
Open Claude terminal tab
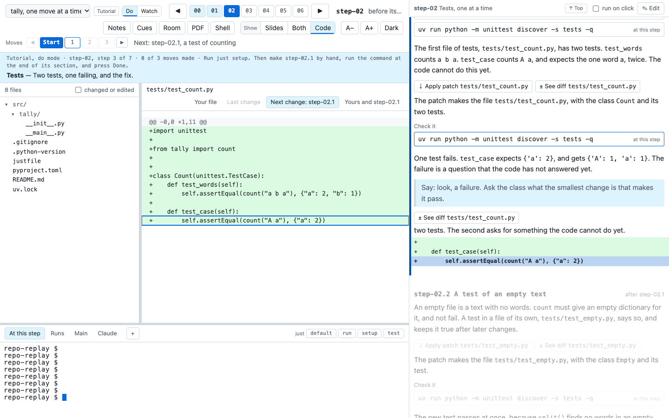[x=107, y=333]
